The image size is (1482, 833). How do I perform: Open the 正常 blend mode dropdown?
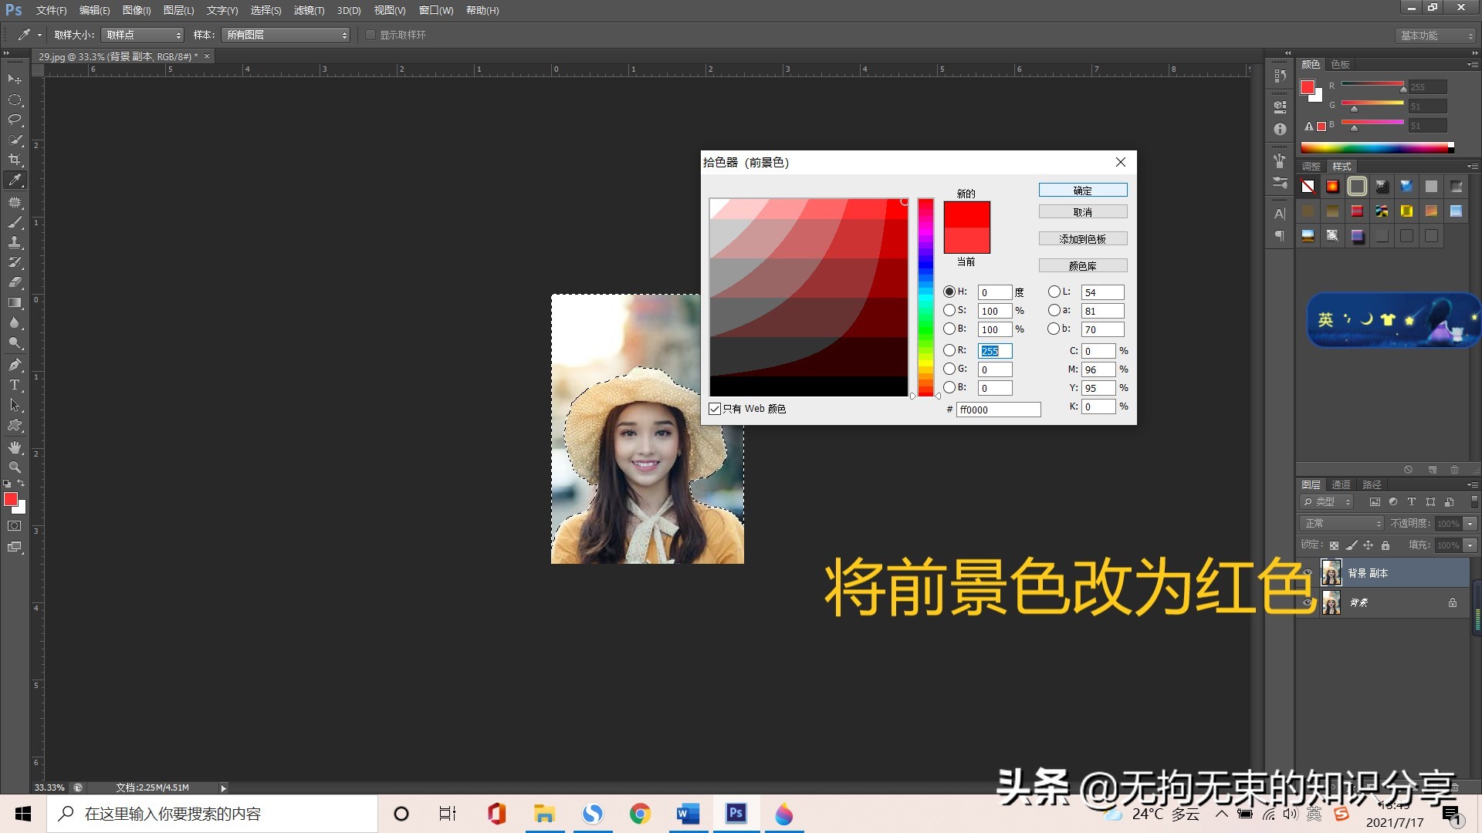tap(1341, 523)
